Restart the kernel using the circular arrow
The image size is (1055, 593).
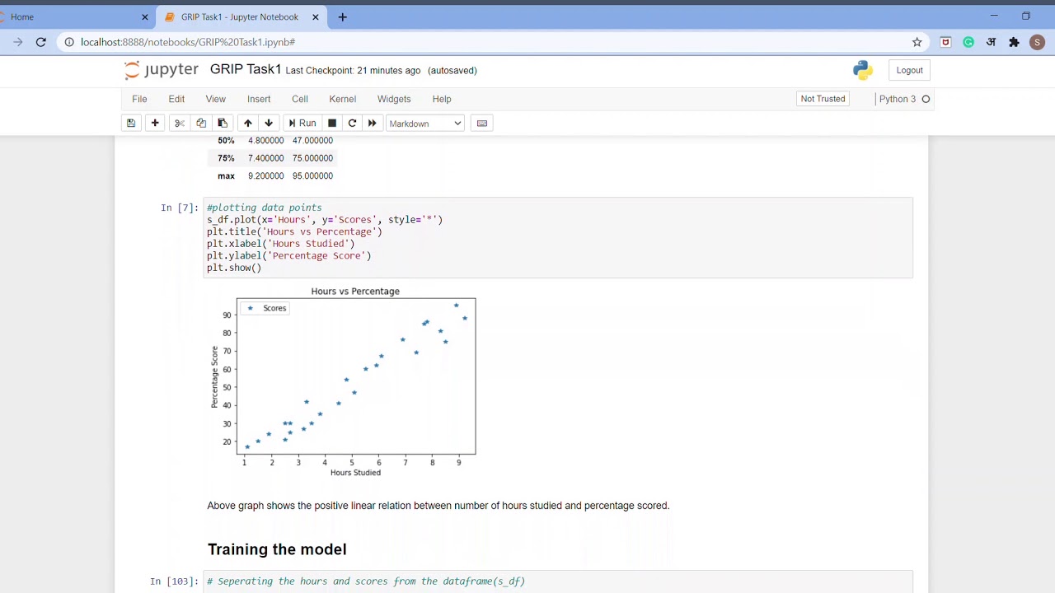pyautogui.click(x=352, y=124)
